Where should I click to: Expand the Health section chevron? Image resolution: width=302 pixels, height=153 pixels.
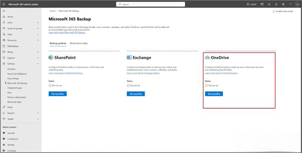pos(38,119)
